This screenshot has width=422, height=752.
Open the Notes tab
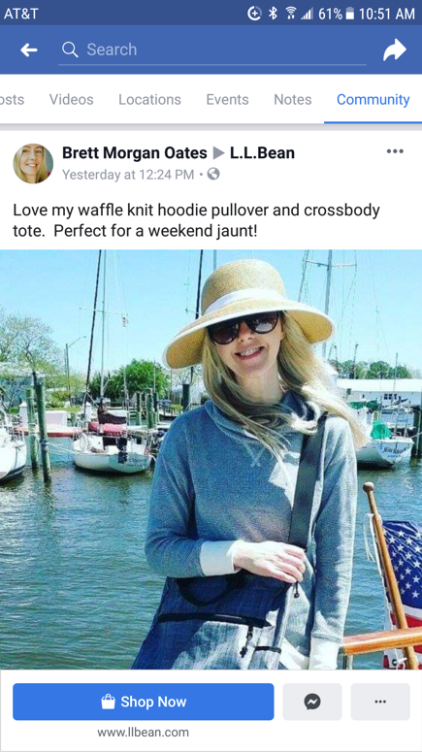tap(293, 99)
